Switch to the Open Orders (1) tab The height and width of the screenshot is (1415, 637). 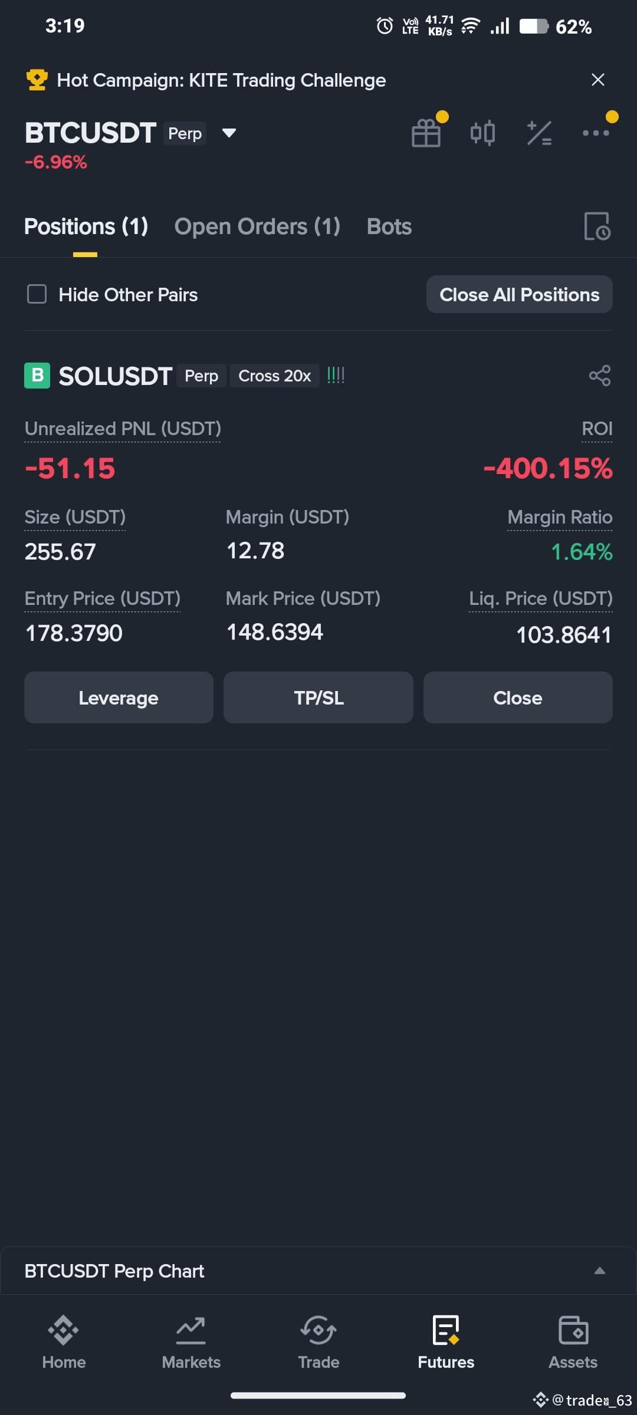coord(257,226)
